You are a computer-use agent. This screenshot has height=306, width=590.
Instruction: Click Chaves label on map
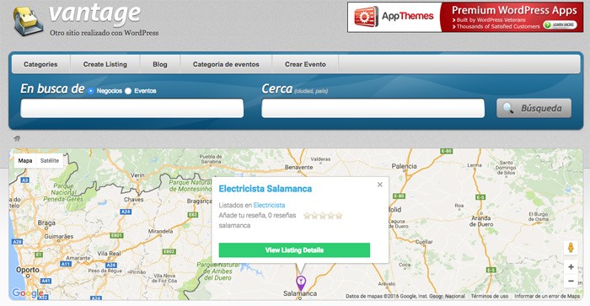tap(133, 200)
